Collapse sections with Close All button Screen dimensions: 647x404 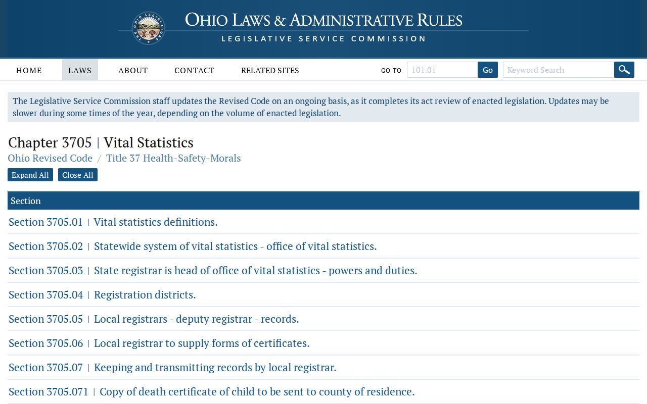click(78, 175)
